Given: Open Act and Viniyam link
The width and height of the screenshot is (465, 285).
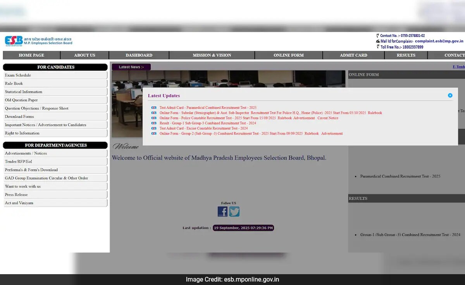Looking at the screenshot, I should pos(55,203).
